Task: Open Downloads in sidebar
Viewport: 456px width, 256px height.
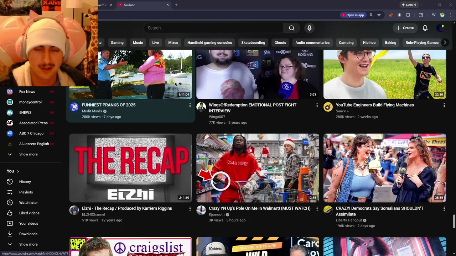Action: point(30,234)
